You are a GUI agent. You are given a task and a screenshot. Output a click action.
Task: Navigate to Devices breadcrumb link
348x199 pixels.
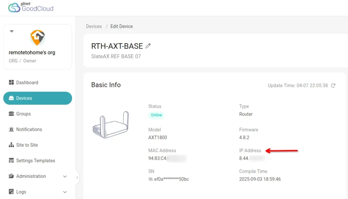click(x=94, y=26)
